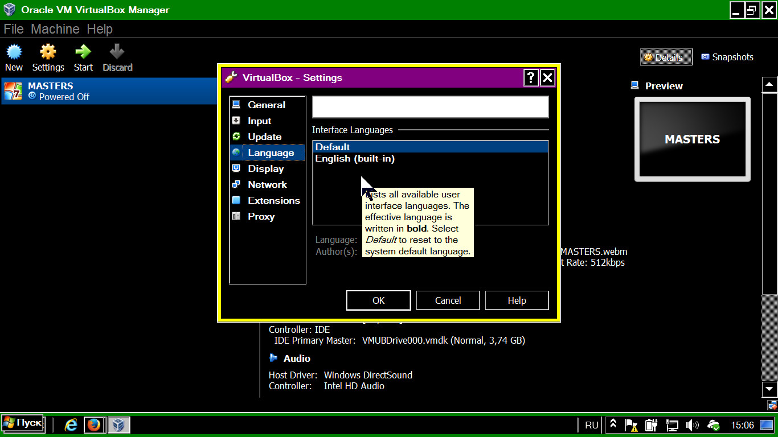The height and width of the screenshot is (437, 778).
Task: Click the Intel HD Audio controller text
Action: [x=354, y=386]
